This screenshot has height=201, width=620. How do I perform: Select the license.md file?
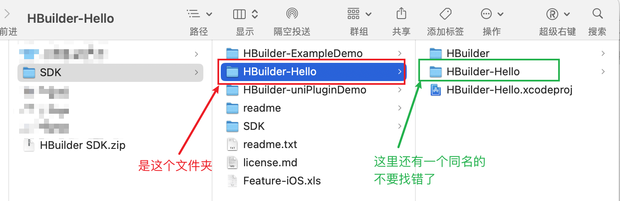click(313, 163)
